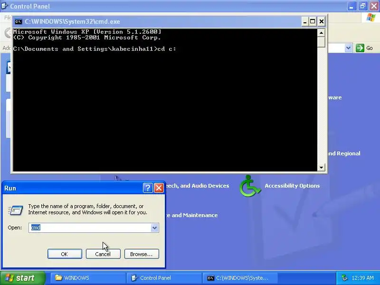Screen dimensions: 380x285
Task: Open the Control Panel File menu
Action: [8, 18]
